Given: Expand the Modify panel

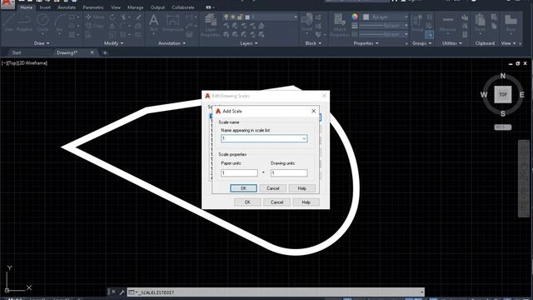Looking at the screenshot, I should tap(113, 43).
